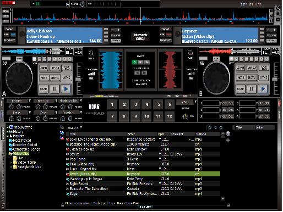Click the deck A jog wheel platter

click(19, 77)
